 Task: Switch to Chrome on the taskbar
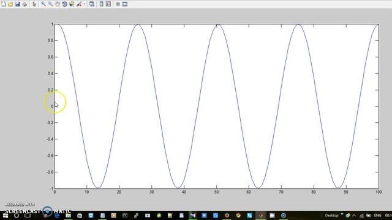238,216
